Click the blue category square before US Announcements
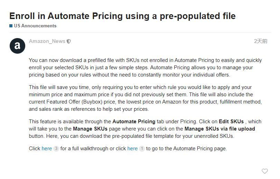The image size is (280, 179). point(11,26)
